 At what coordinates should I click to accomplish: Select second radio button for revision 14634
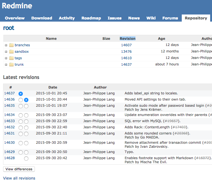point(26,115)
